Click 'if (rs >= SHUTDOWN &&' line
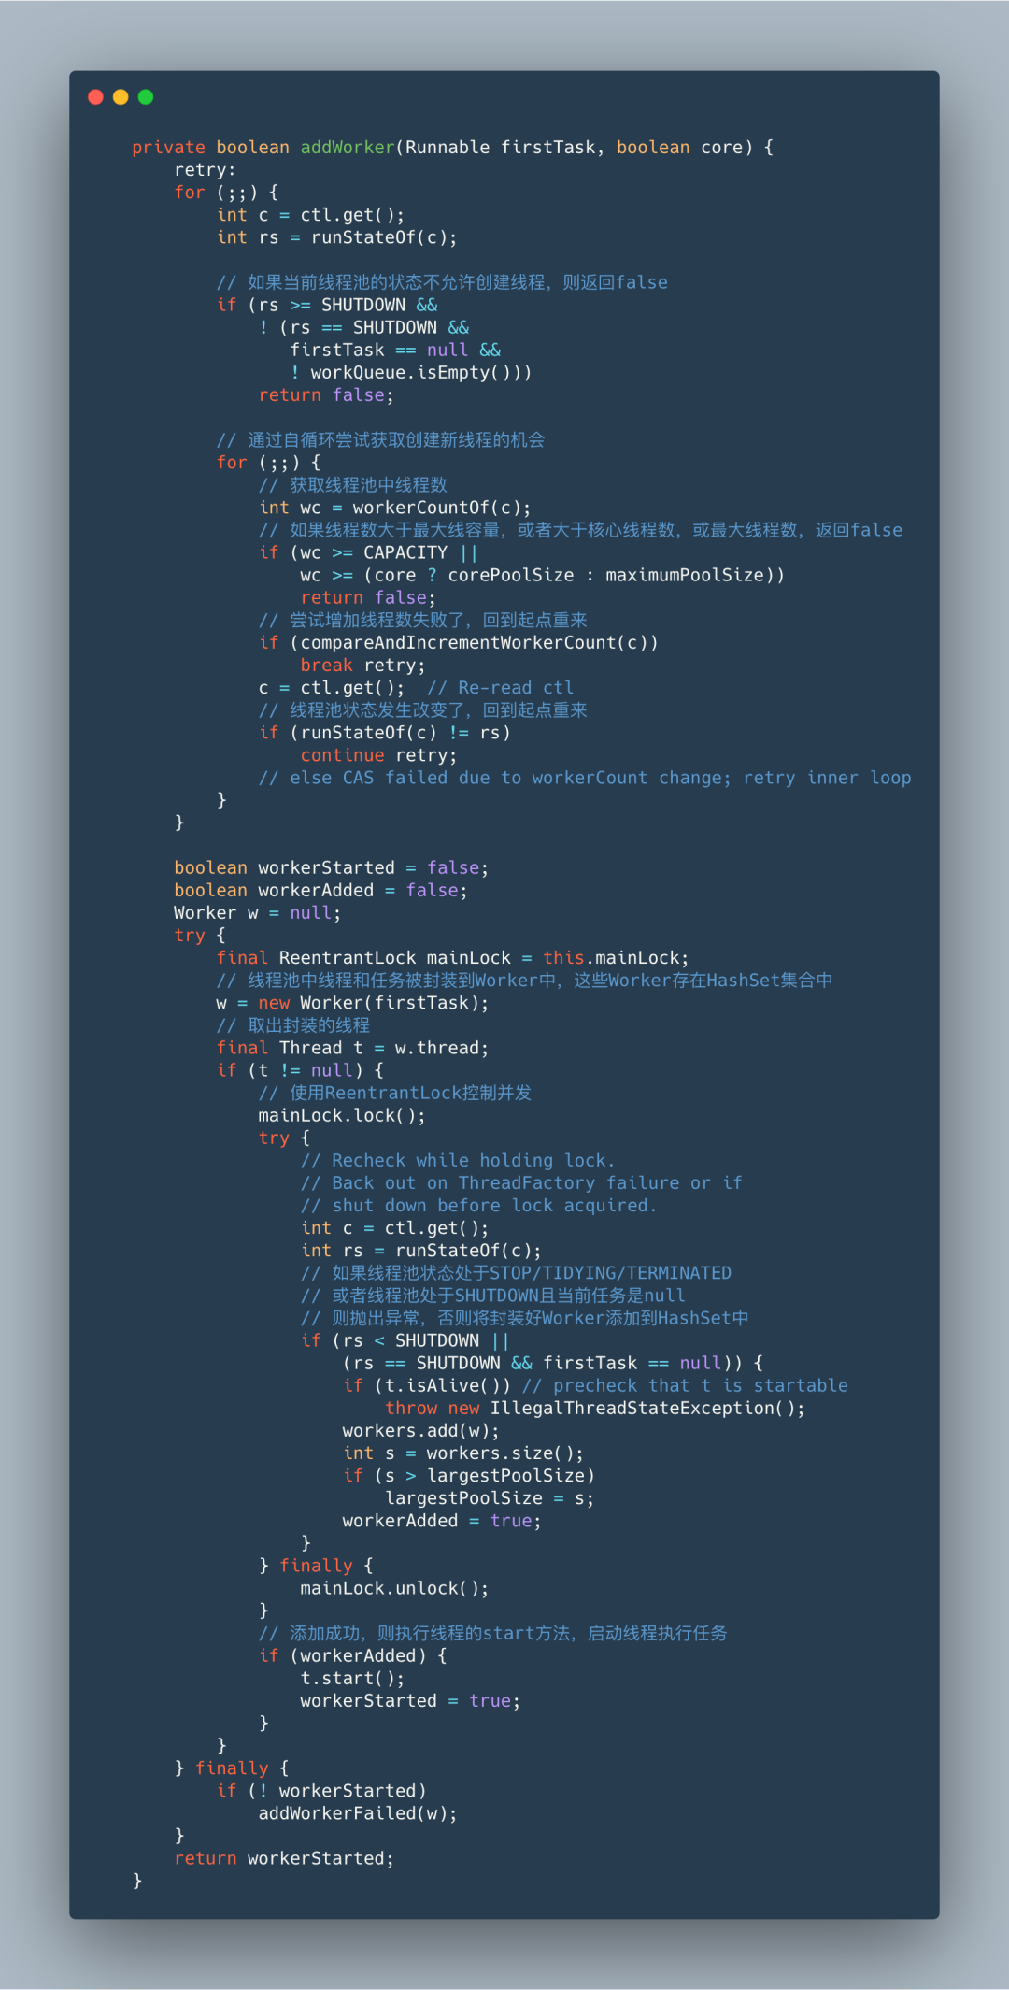The width and height of the screenshot is (1009, 1990). [327, 305]
